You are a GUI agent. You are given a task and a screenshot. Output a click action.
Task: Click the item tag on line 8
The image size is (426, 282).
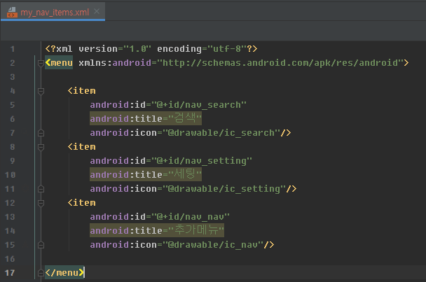coord(81,147)
